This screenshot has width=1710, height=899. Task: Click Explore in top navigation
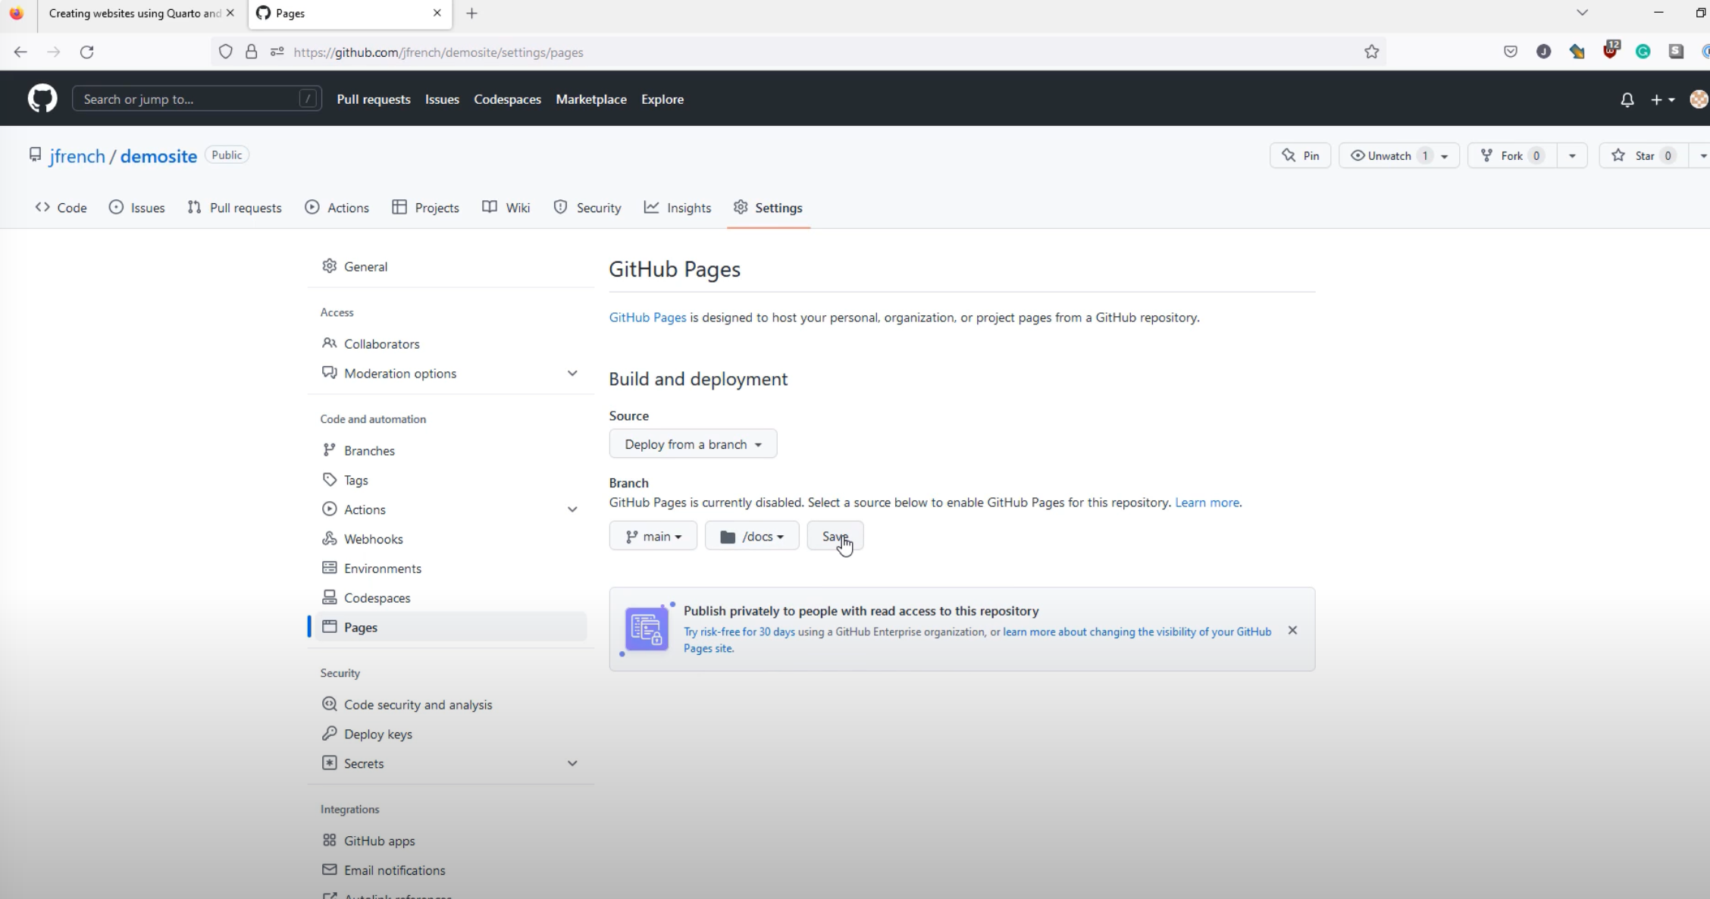tap(662, 99)
